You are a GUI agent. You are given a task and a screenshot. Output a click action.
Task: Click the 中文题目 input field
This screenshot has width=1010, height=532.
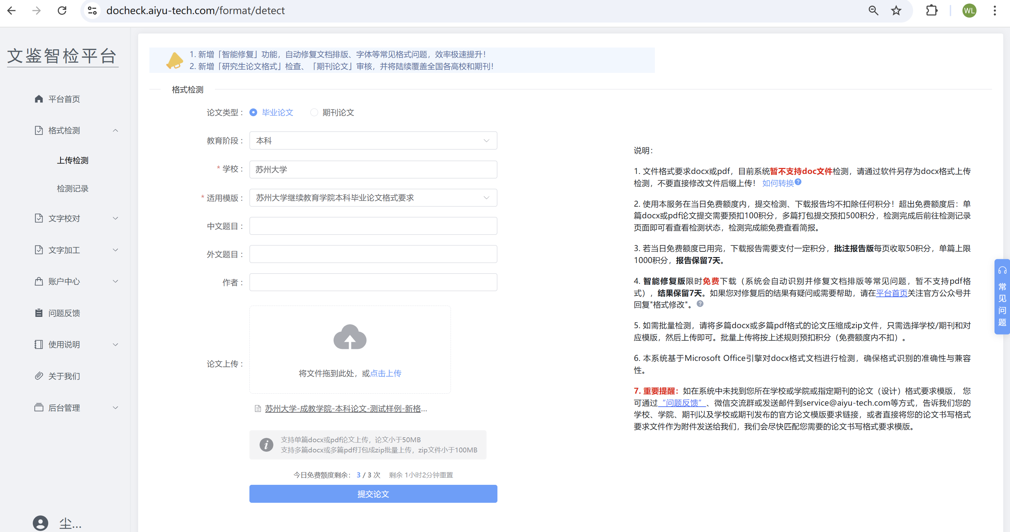click(x=373, y=226)
